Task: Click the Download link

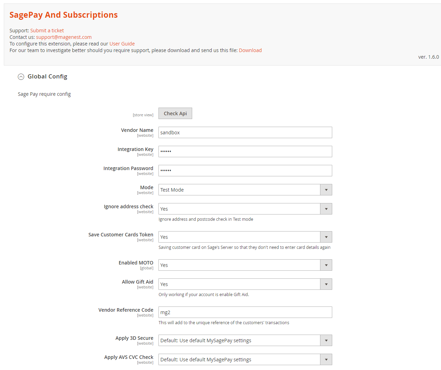Action: click(250, 50)
